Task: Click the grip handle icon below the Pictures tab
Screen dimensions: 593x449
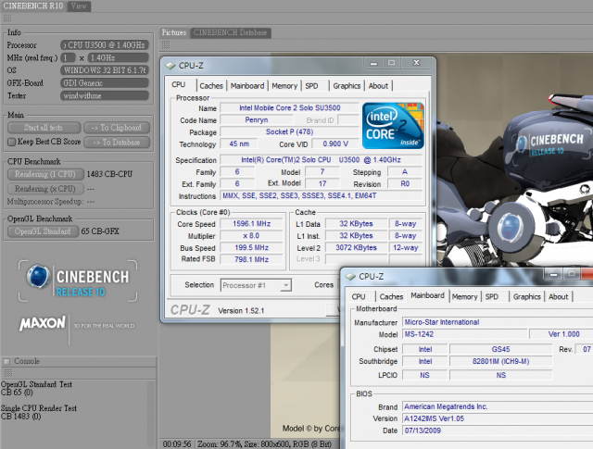Action: (166, 45)
